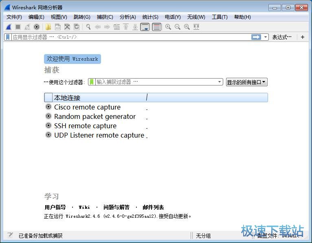Open the 统计(S) menu

pos(150,17)
